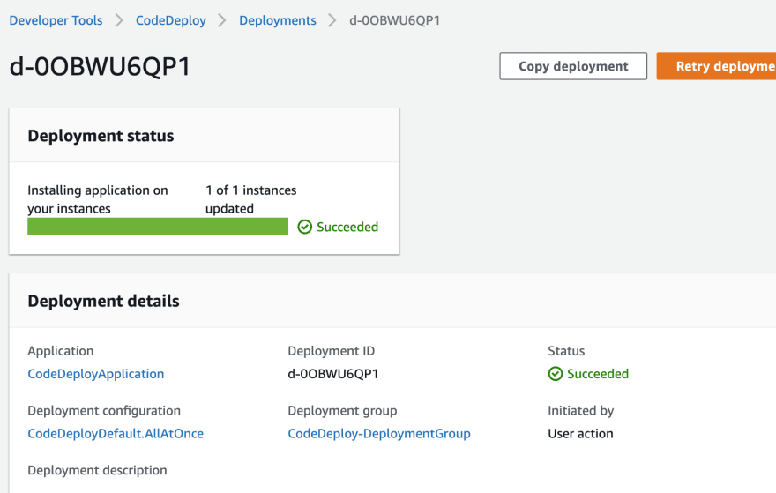Click success checkmark icon in Deployment status
The width and height of the screenshot is (776, 493).
click(x=304, y=227)
